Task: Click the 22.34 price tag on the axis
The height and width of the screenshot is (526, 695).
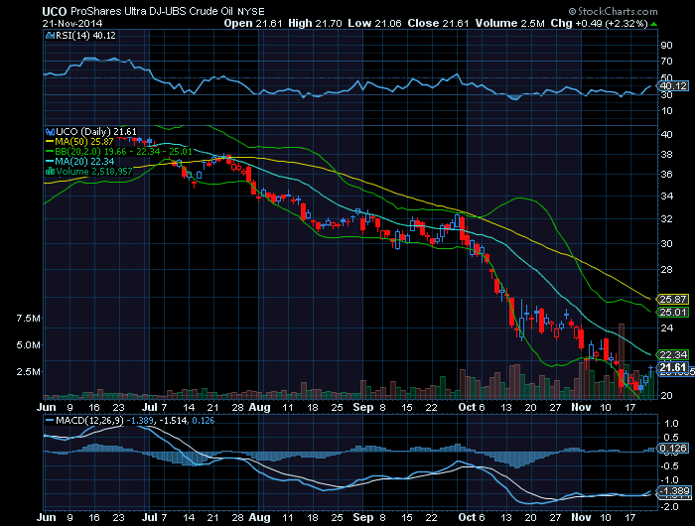Action: pos(673,354)
